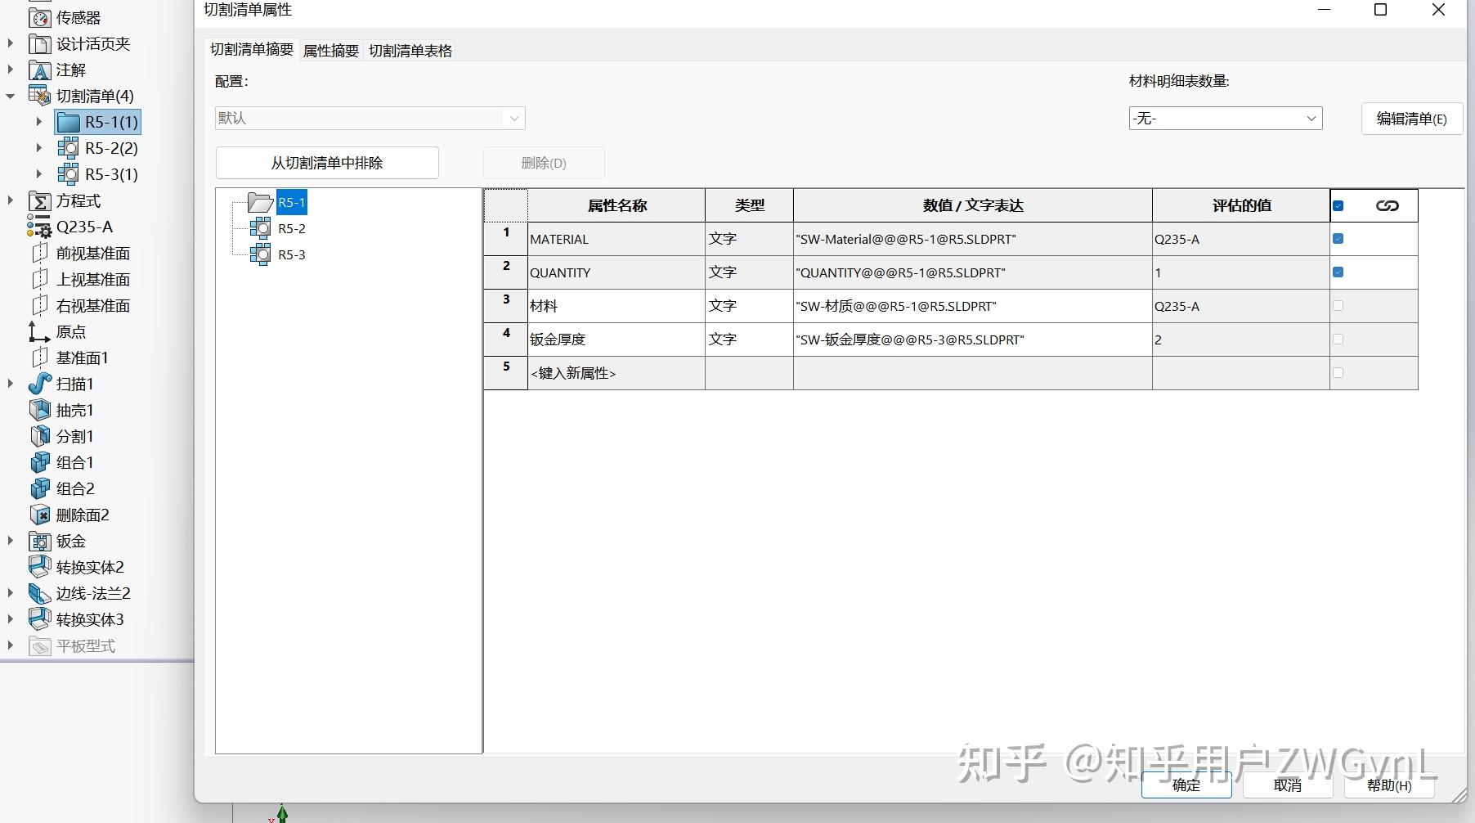
Task: Expand the 扫描1 feature node
Action: tap(11, 384)
